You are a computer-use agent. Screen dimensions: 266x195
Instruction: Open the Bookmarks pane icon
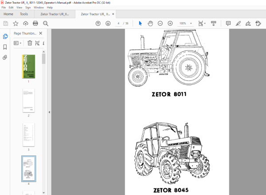click(x=5, y=47)
